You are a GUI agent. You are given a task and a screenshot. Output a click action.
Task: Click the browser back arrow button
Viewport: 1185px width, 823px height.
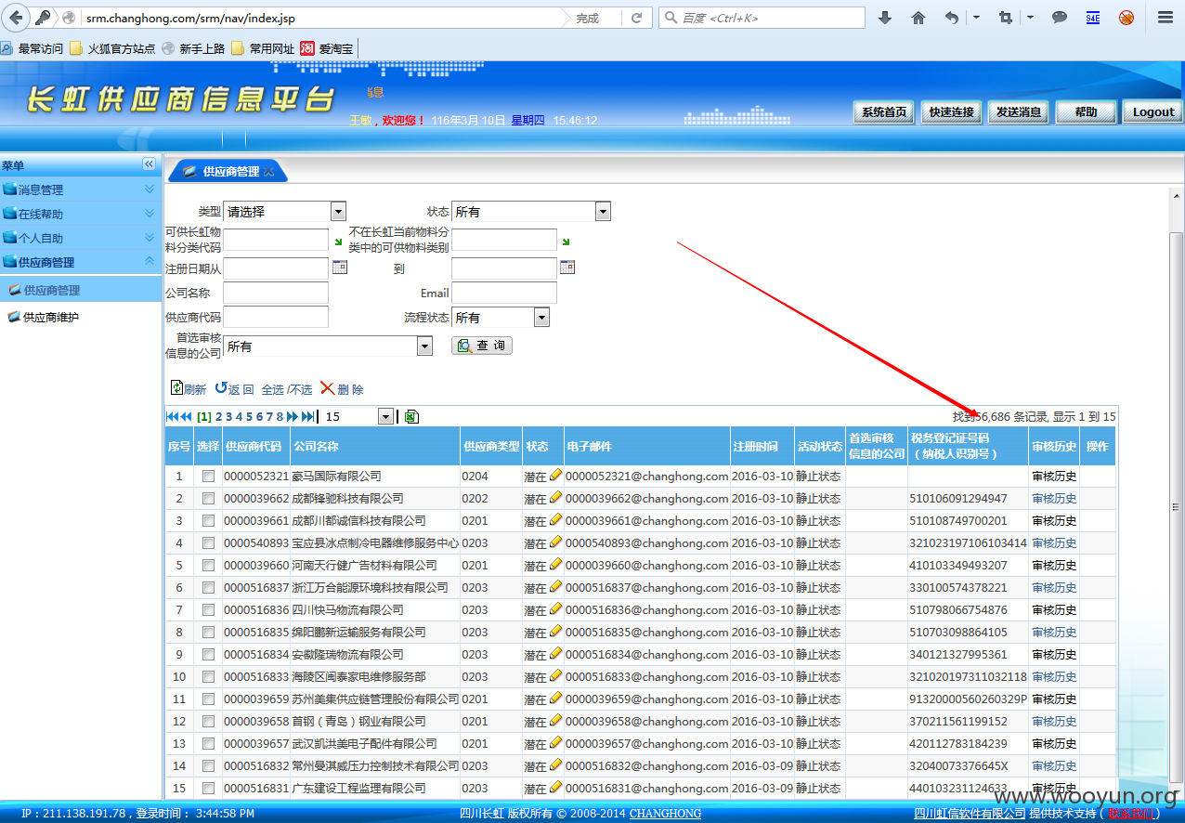coord(17,18)
